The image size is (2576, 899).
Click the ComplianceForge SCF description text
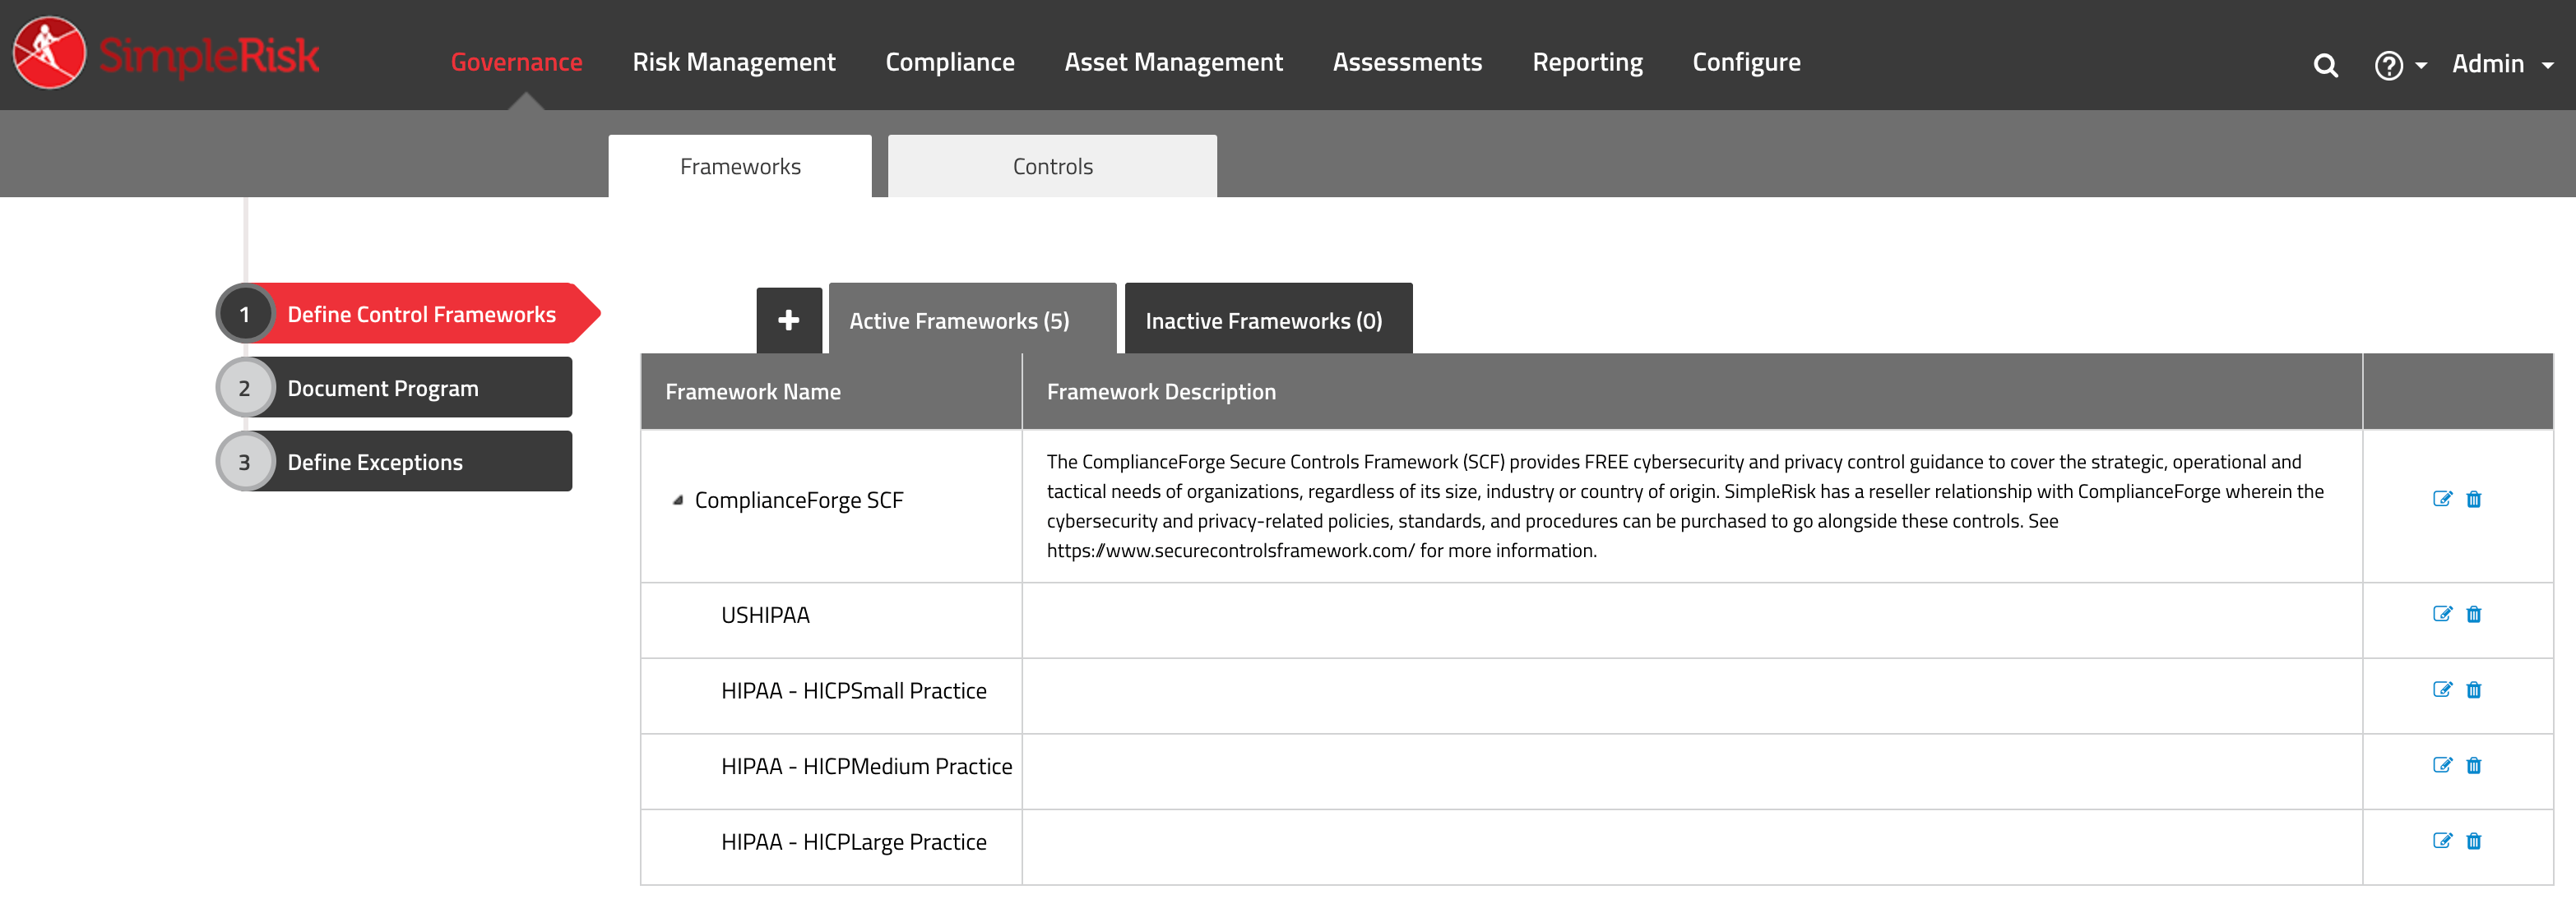click(x=1685, y=506)
